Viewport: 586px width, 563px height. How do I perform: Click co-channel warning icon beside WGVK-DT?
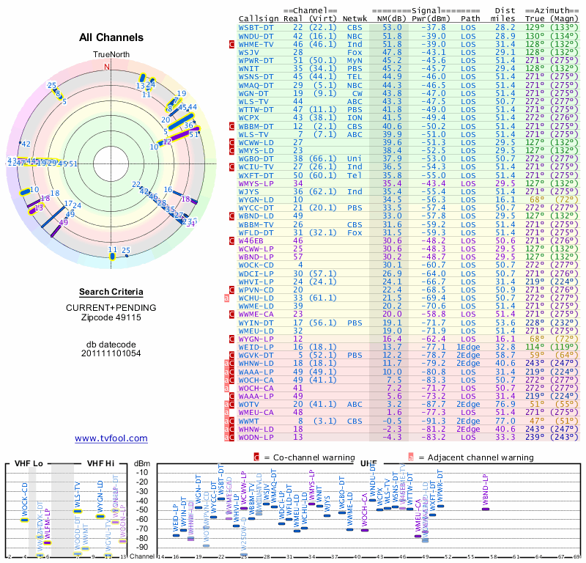point(231,356)
